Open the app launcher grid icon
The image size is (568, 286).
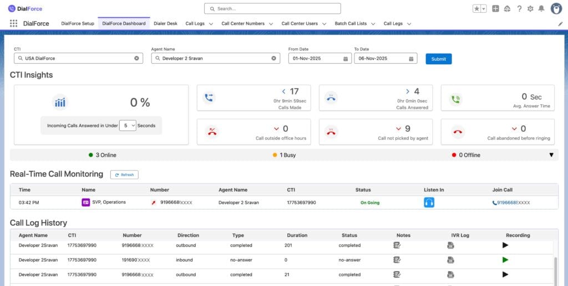point(13,24)
